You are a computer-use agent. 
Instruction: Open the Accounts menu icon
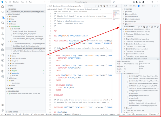point(3,105)
